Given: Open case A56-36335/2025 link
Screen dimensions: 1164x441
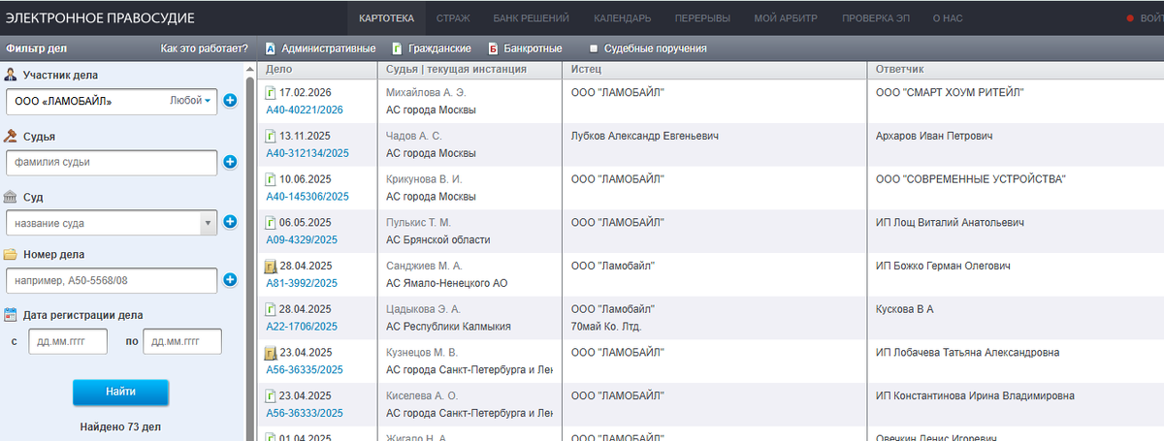Looking at the screenshot, I should (305, 369).
